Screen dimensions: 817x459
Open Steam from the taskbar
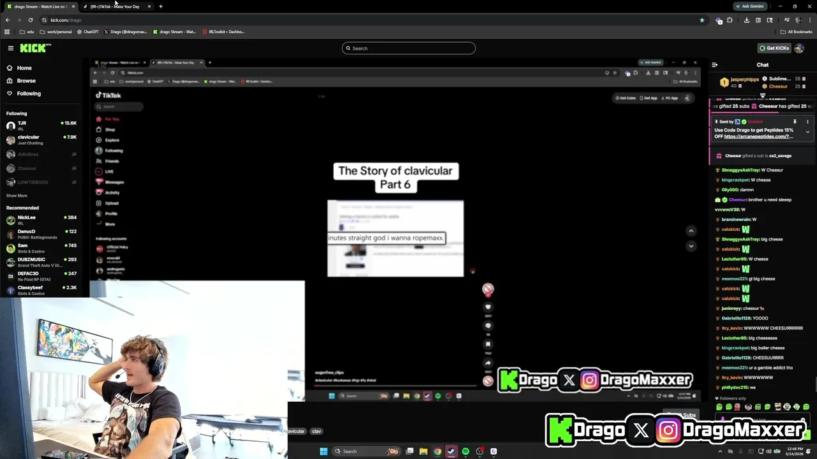coord(451,451)
